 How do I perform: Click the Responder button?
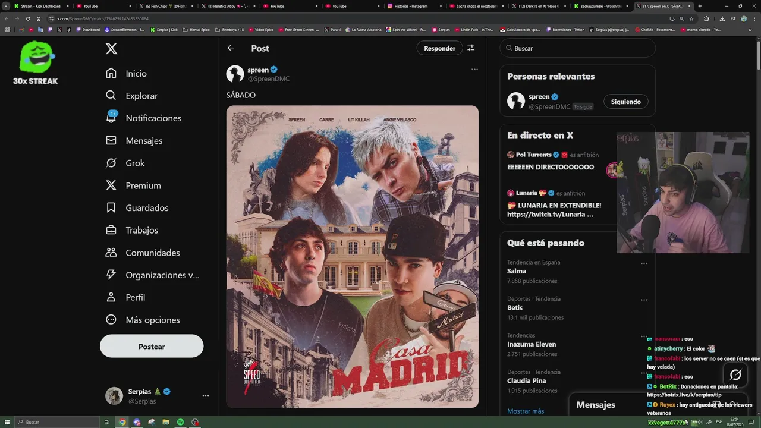pyautogui.click(x=439, y=48)
